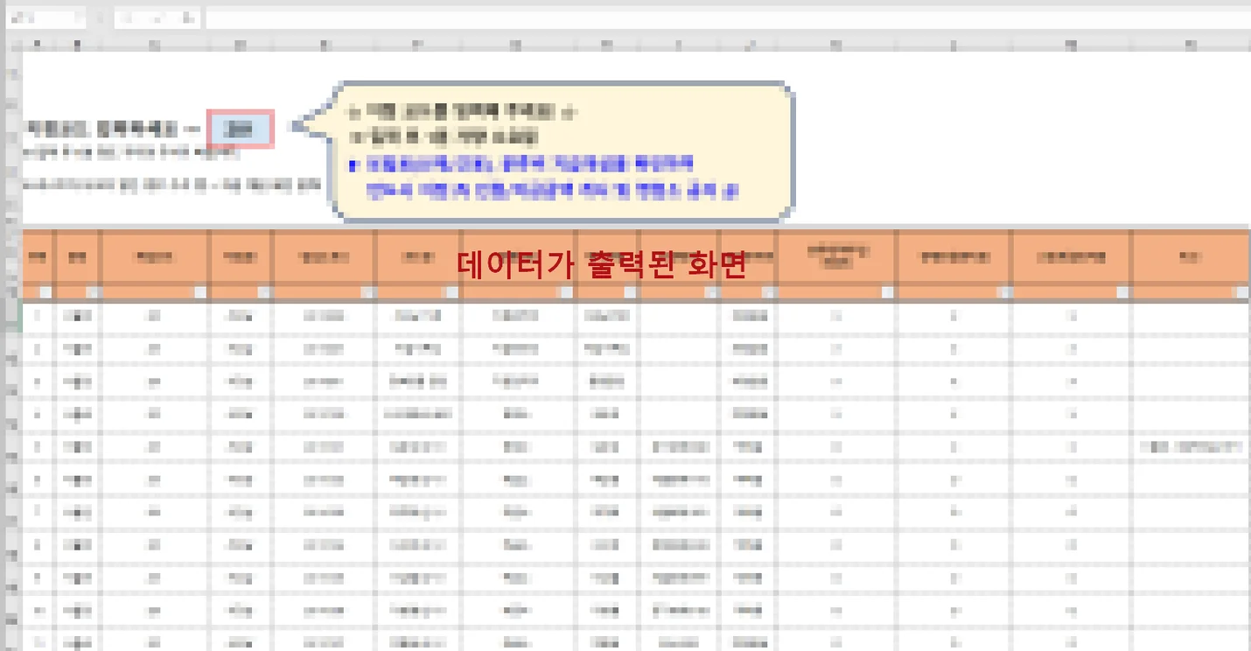Select entire column N via its letter header
Viewport: 1251px width, 651px height.
(x=1190, y=43)
